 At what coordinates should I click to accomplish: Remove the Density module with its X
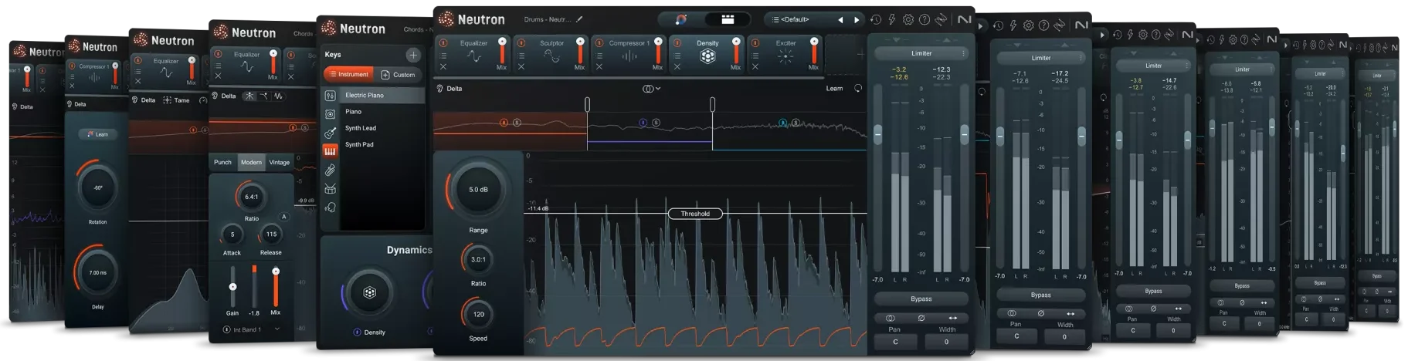pyautogui.click(x=677, y=67)
